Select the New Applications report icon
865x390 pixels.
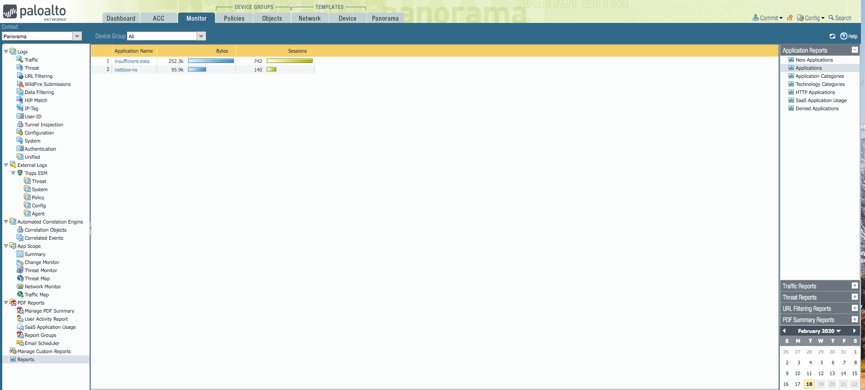pyautogui.click(x=791, y=59)
